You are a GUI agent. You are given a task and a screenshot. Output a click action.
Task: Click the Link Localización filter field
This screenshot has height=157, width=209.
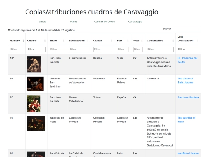(x=188, y=49)
